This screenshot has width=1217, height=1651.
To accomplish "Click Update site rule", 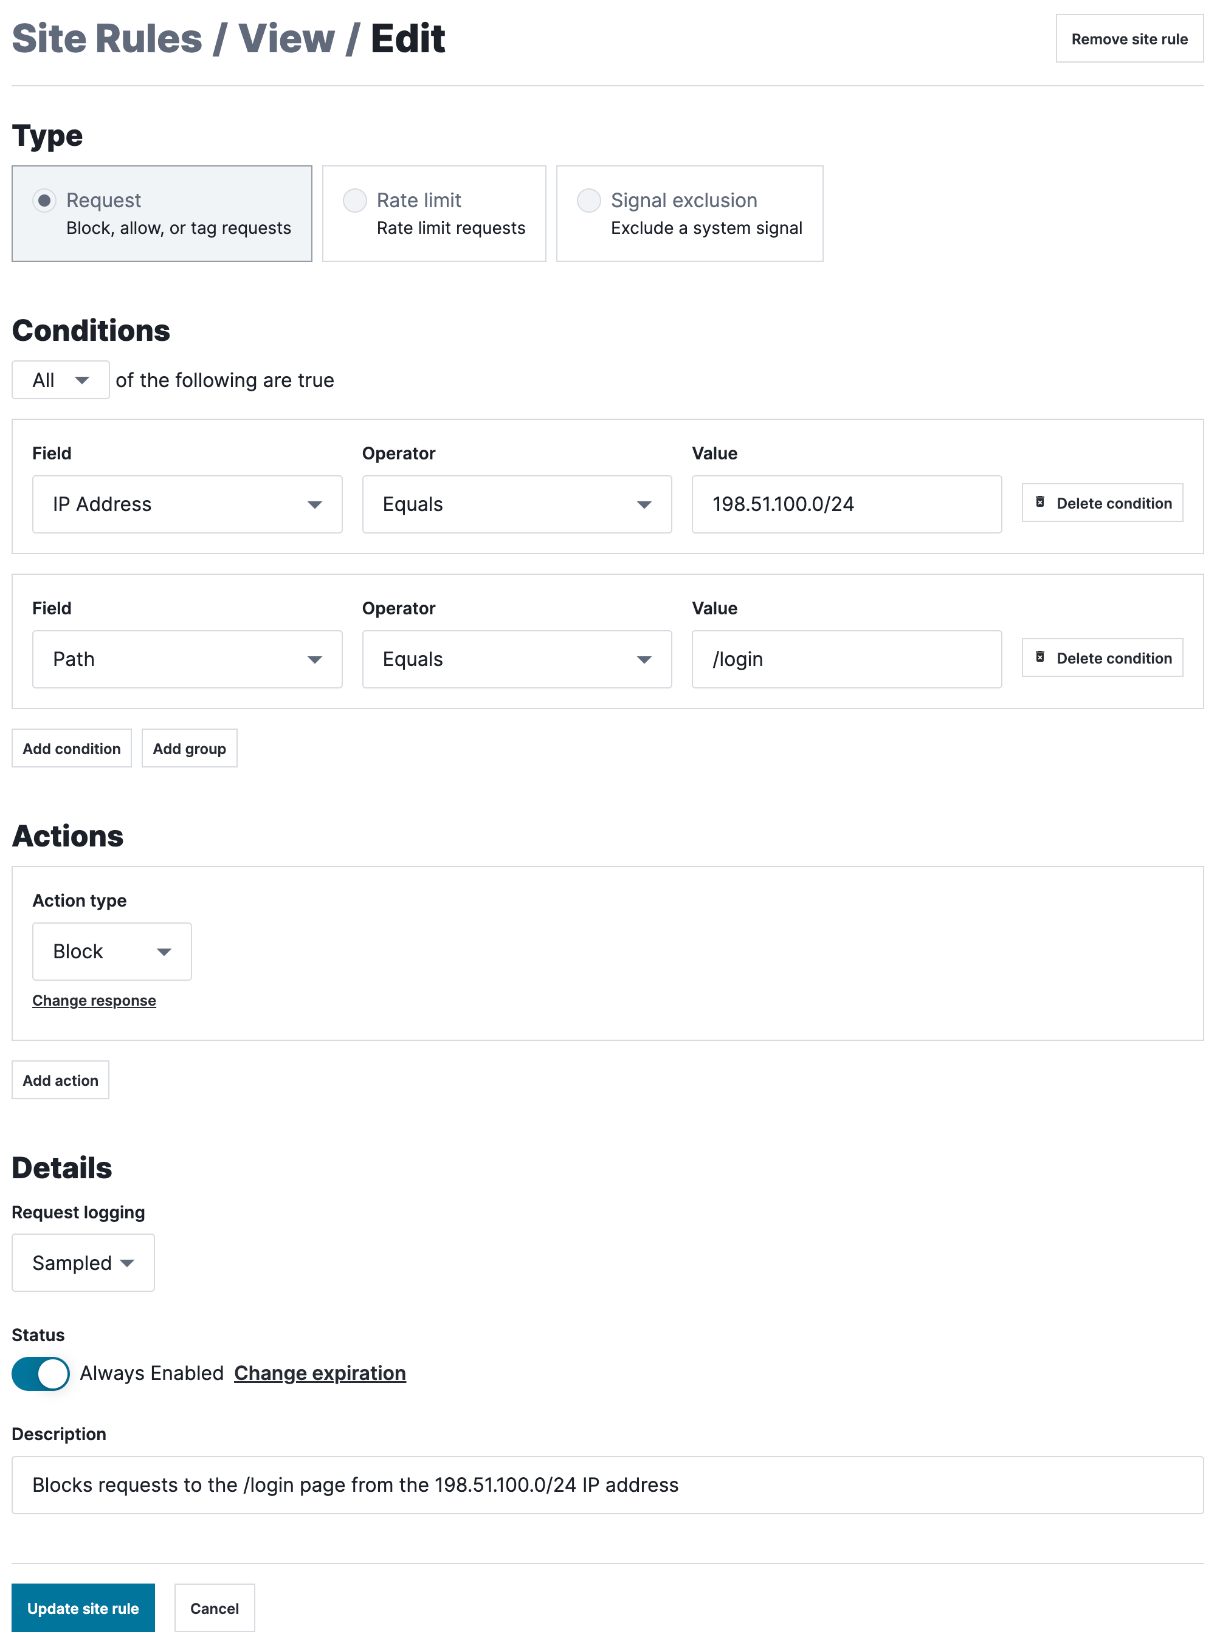I will pyautogui.click(x=83, y=1608).
